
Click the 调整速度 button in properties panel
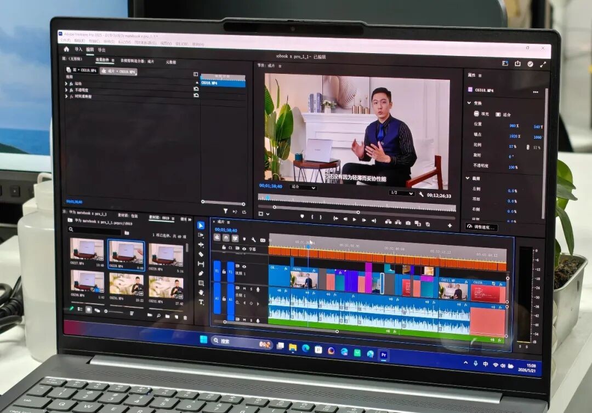pos(481,227)
